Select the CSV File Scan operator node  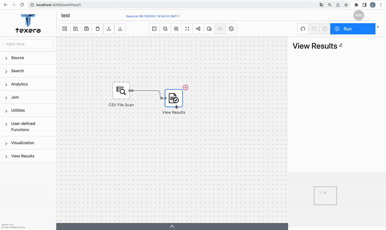(121, 90)
